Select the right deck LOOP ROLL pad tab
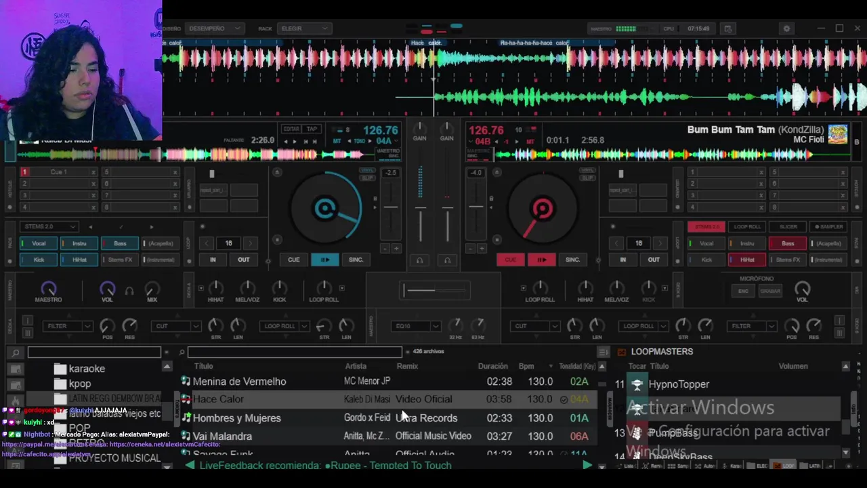Image resolution: width=867 pixels, height=488 pixels. point(747,226)
